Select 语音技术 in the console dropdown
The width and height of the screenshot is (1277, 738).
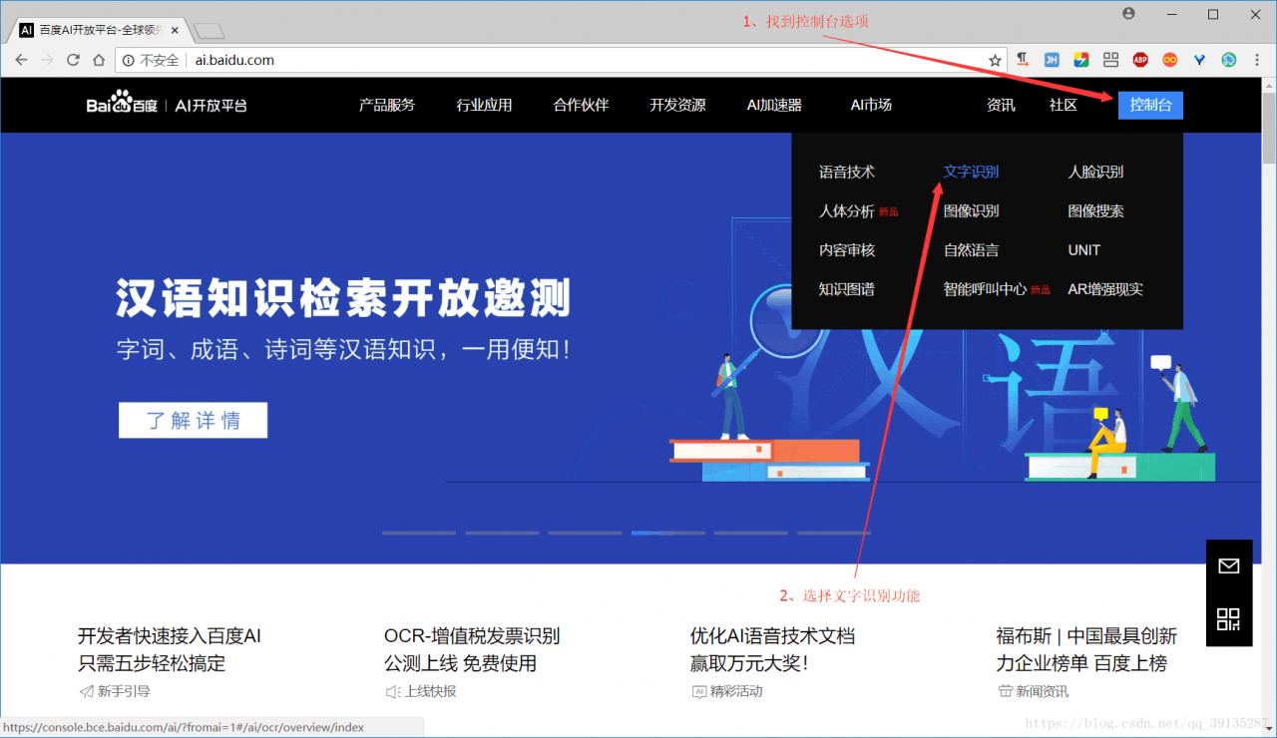(x=847, y=172)
